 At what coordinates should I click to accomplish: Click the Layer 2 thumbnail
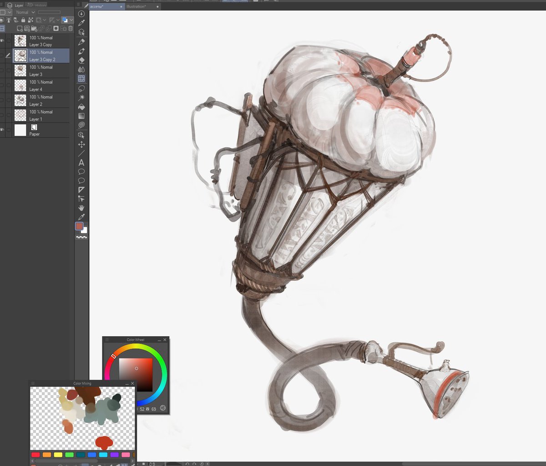20,100
